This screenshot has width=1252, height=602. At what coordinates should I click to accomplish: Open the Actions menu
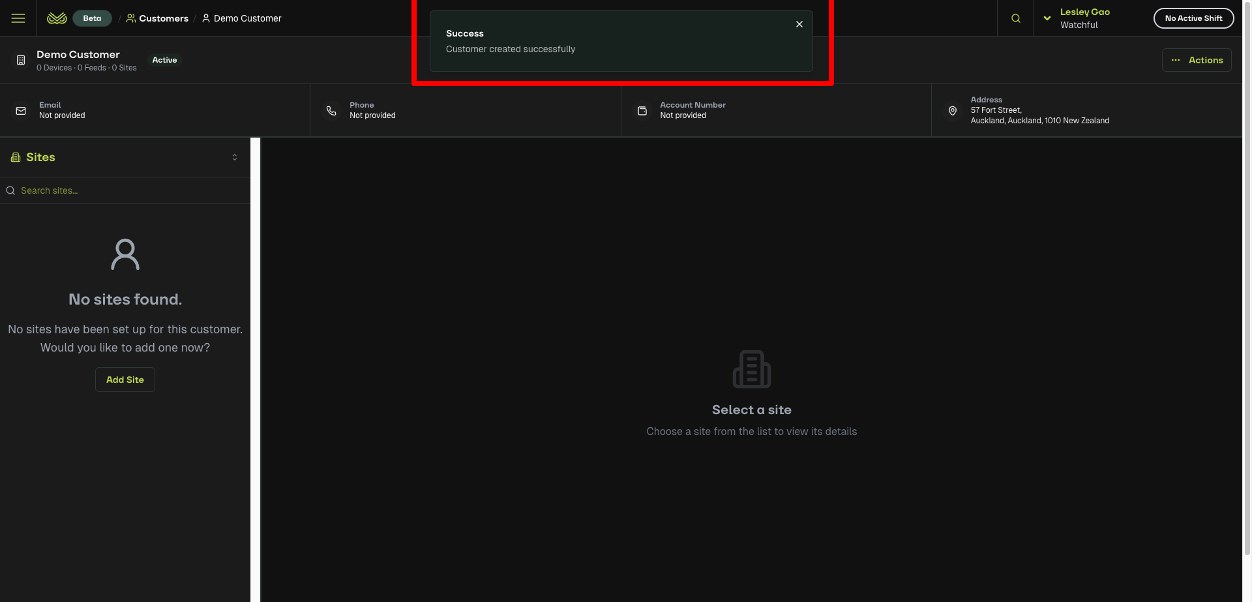tap(1196, 60)
